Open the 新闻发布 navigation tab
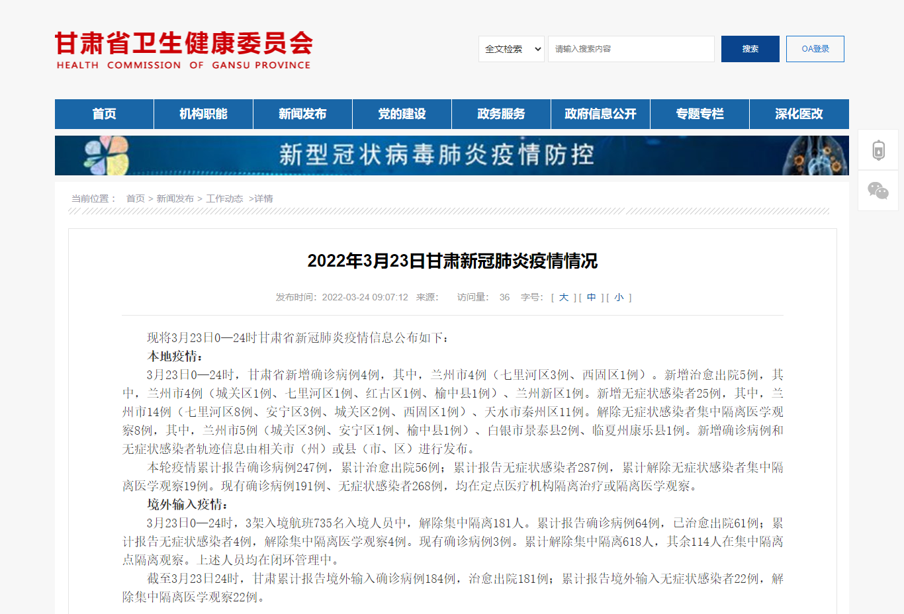Screen dimensions: 904x614 303,114
